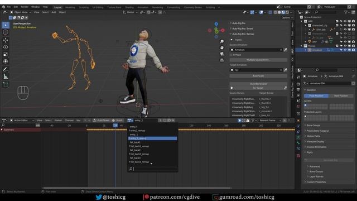The width and height of the screenshot is (357, 201).
Task: Toggle the In Place checkbox
Action: click(x=231, y=55)
